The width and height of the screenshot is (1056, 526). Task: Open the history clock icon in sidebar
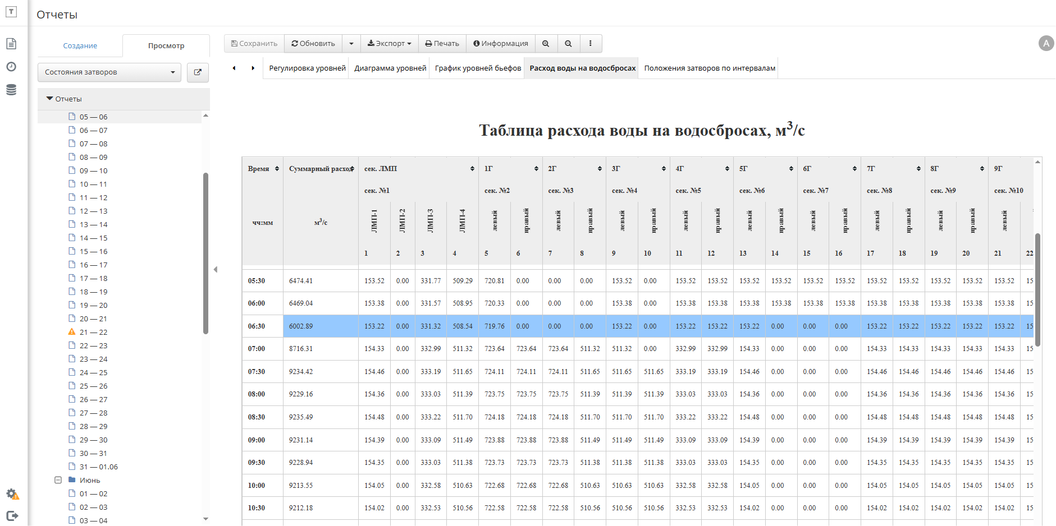pyautogui.click(x=11, y=67)
